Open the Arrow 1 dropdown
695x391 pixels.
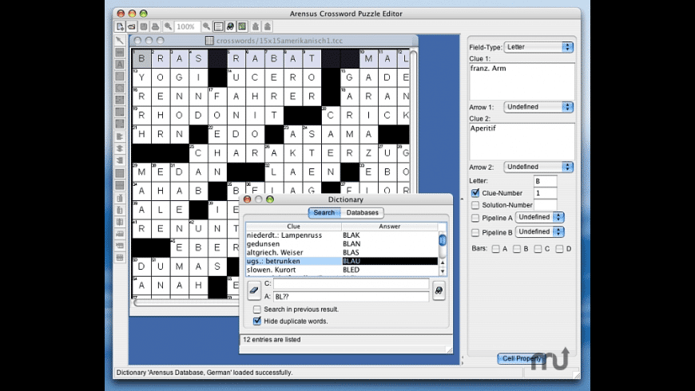(x=538, y=107)
